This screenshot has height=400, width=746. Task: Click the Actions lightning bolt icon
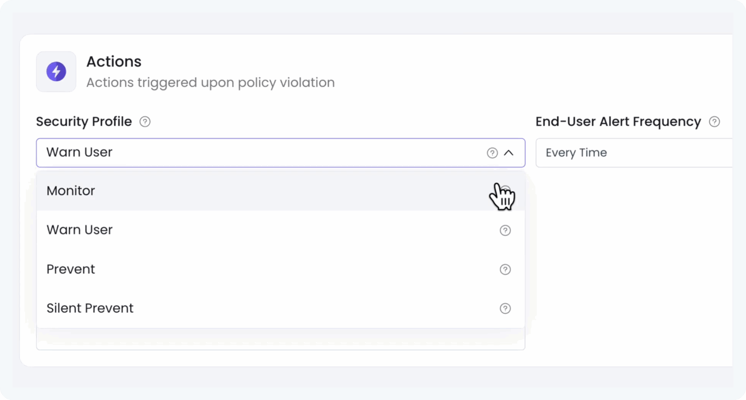click(x=56, y=72)
